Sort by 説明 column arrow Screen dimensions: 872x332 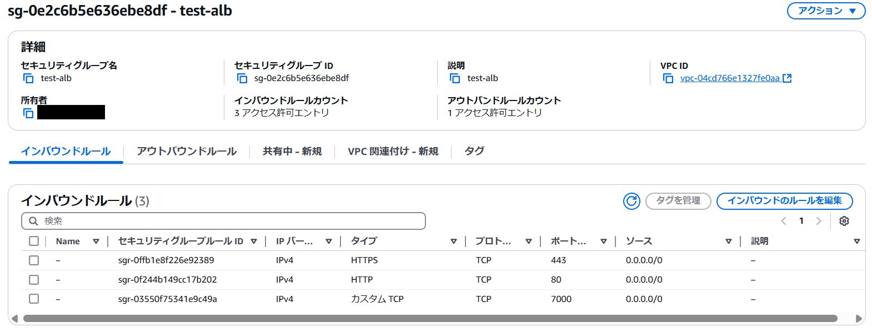point(857,242)
